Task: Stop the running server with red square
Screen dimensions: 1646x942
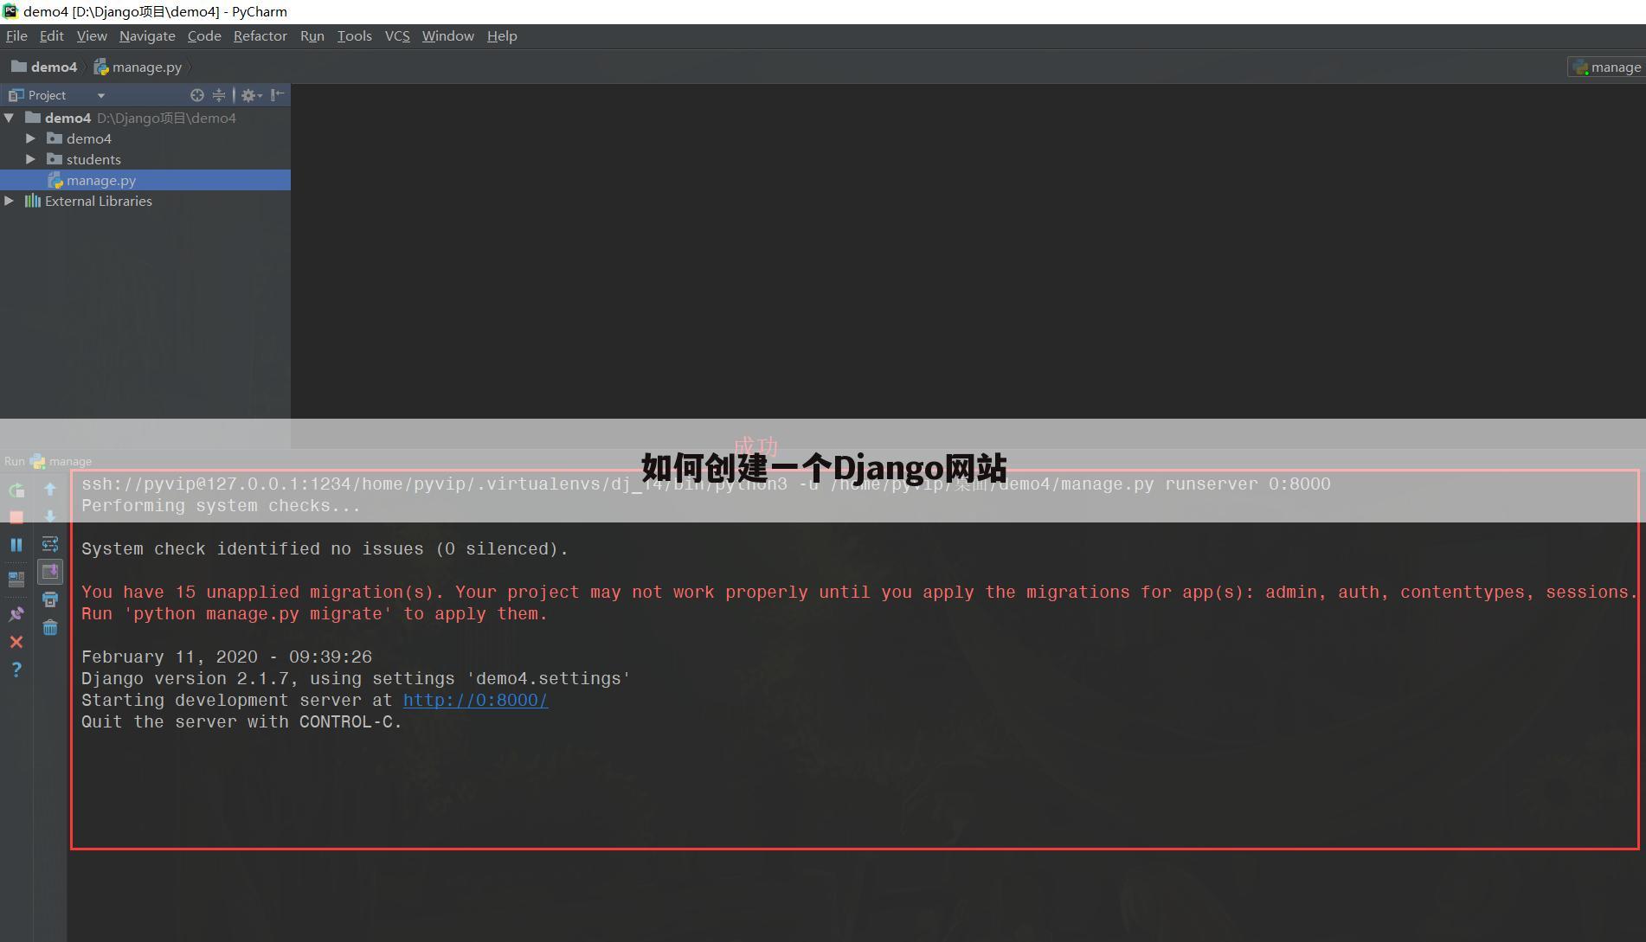Action: [16, 517]
